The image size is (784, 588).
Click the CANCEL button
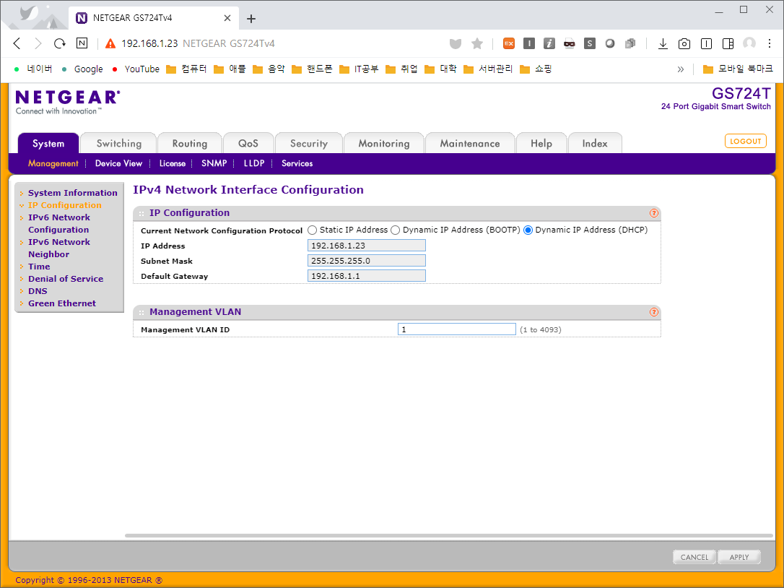694,557
